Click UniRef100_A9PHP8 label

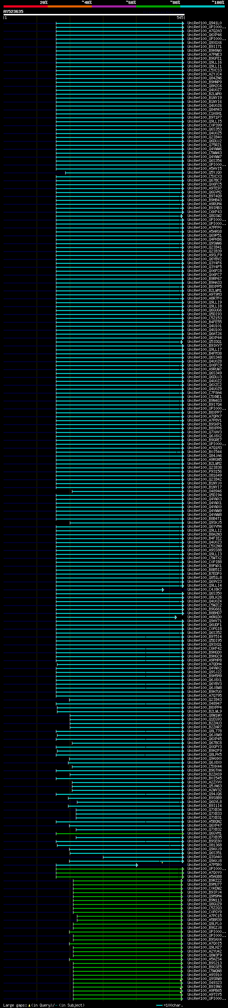pos(204,660)
